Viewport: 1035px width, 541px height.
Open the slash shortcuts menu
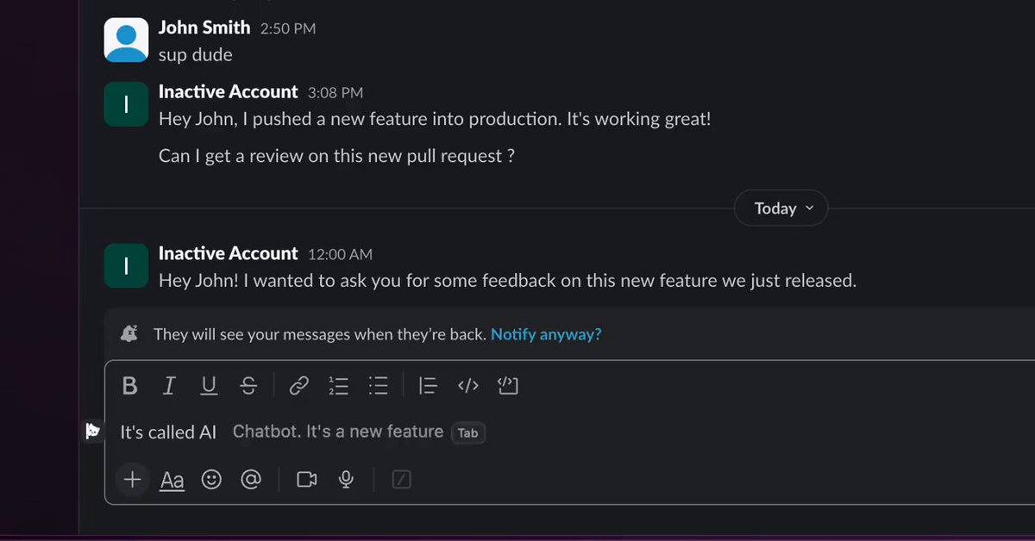tap(401, 480)
